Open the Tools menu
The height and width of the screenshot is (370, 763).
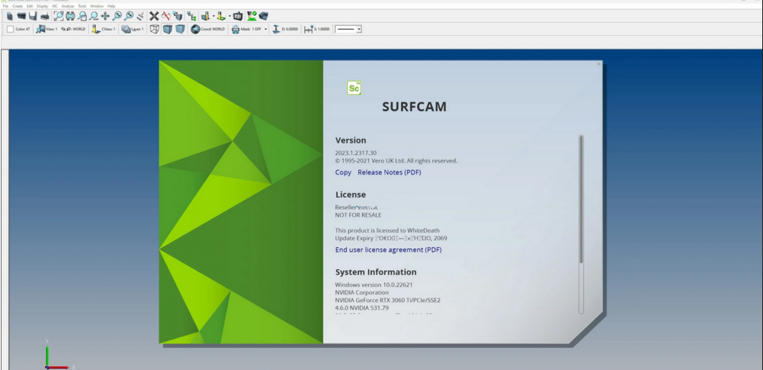coord(82,6)
